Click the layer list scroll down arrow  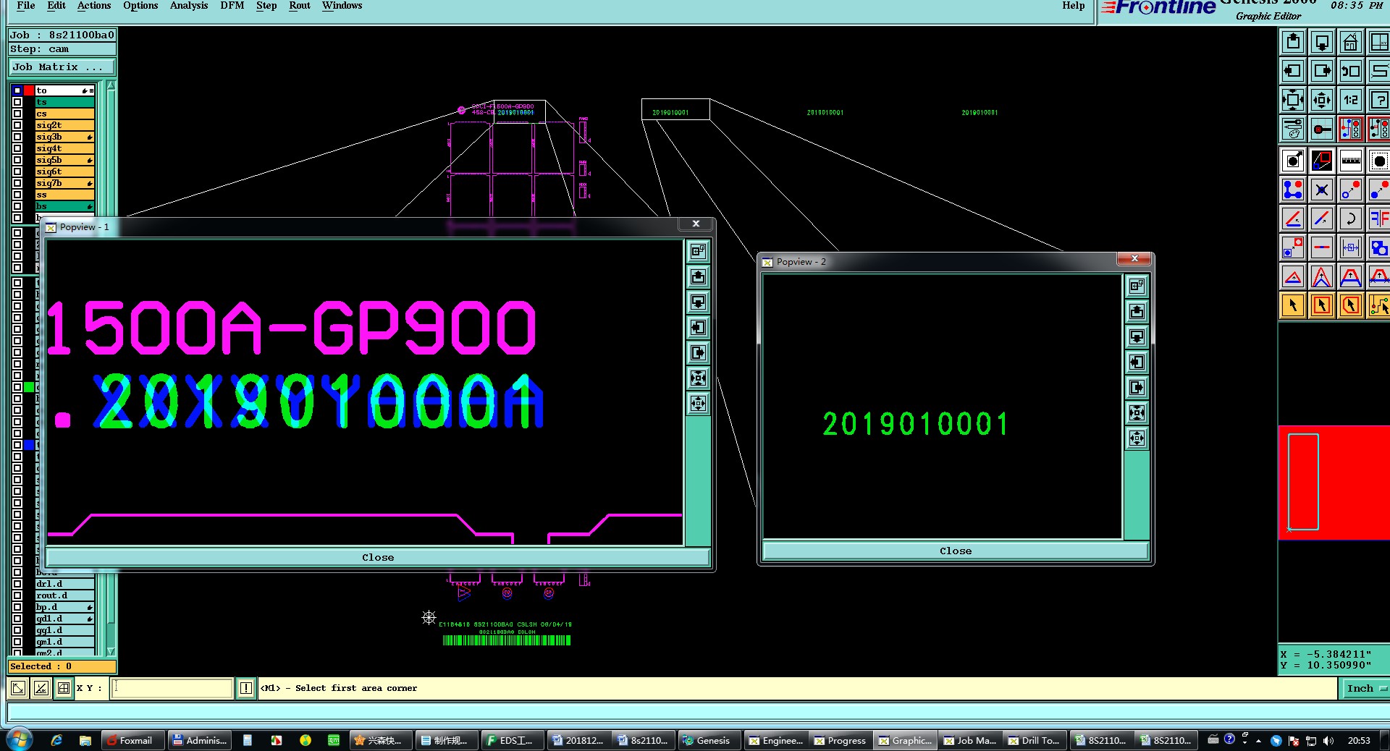(x=111, y=651)
